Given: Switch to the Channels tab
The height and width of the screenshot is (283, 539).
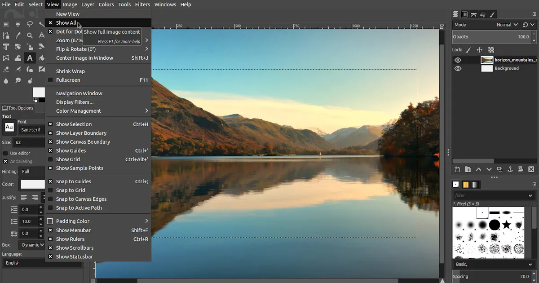Looking at the screenshot, I should tap(464, 14).
